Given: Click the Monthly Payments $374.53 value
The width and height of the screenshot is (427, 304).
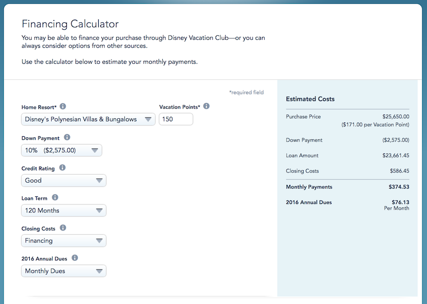Looking at the screenshot, I should point(399,187).
